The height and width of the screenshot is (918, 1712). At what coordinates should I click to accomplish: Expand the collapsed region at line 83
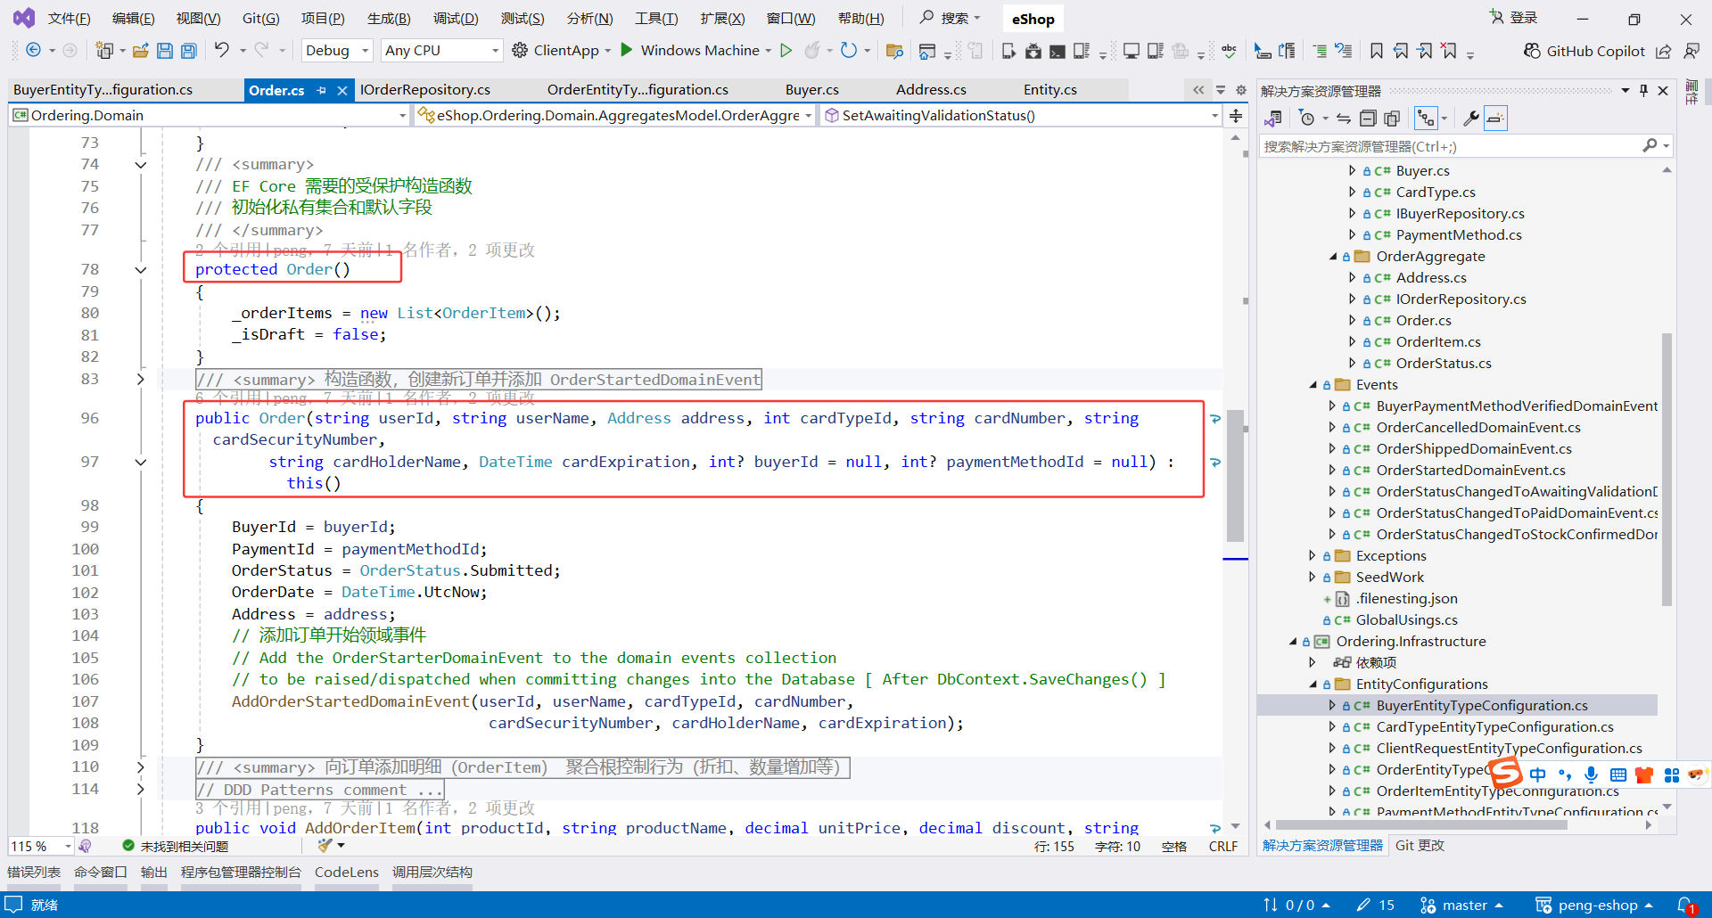[140, 379]
